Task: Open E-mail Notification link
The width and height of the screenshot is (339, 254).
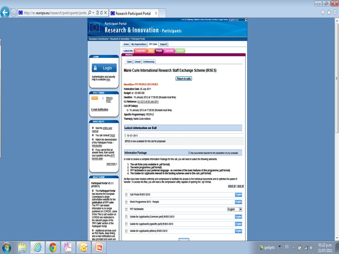Action: [100, 110]
